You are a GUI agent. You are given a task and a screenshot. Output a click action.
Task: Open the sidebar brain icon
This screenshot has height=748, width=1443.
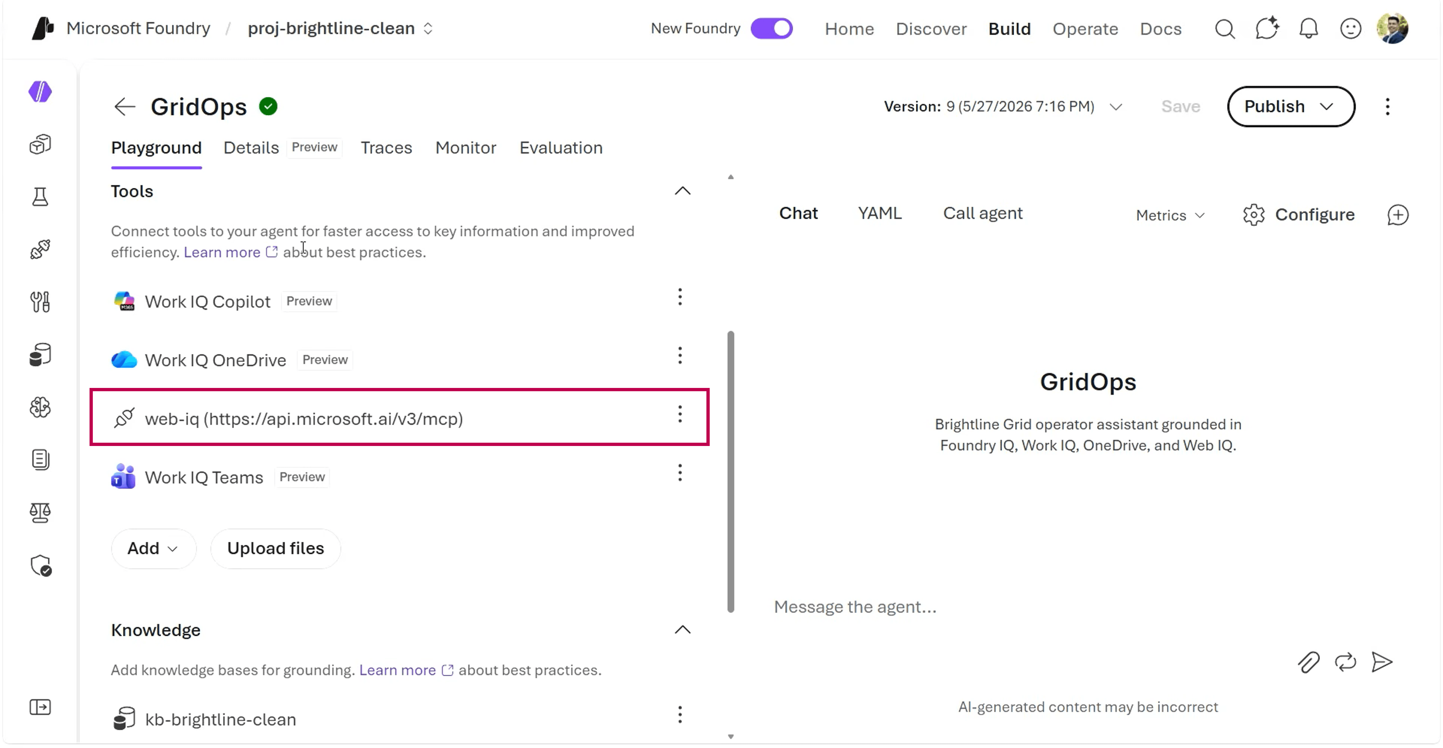click(40, 407)
